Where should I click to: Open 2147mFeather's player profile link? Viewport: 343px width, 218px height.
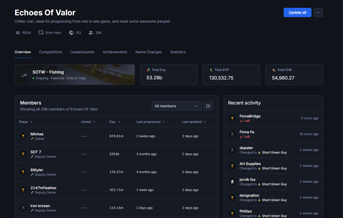point(43,188)
